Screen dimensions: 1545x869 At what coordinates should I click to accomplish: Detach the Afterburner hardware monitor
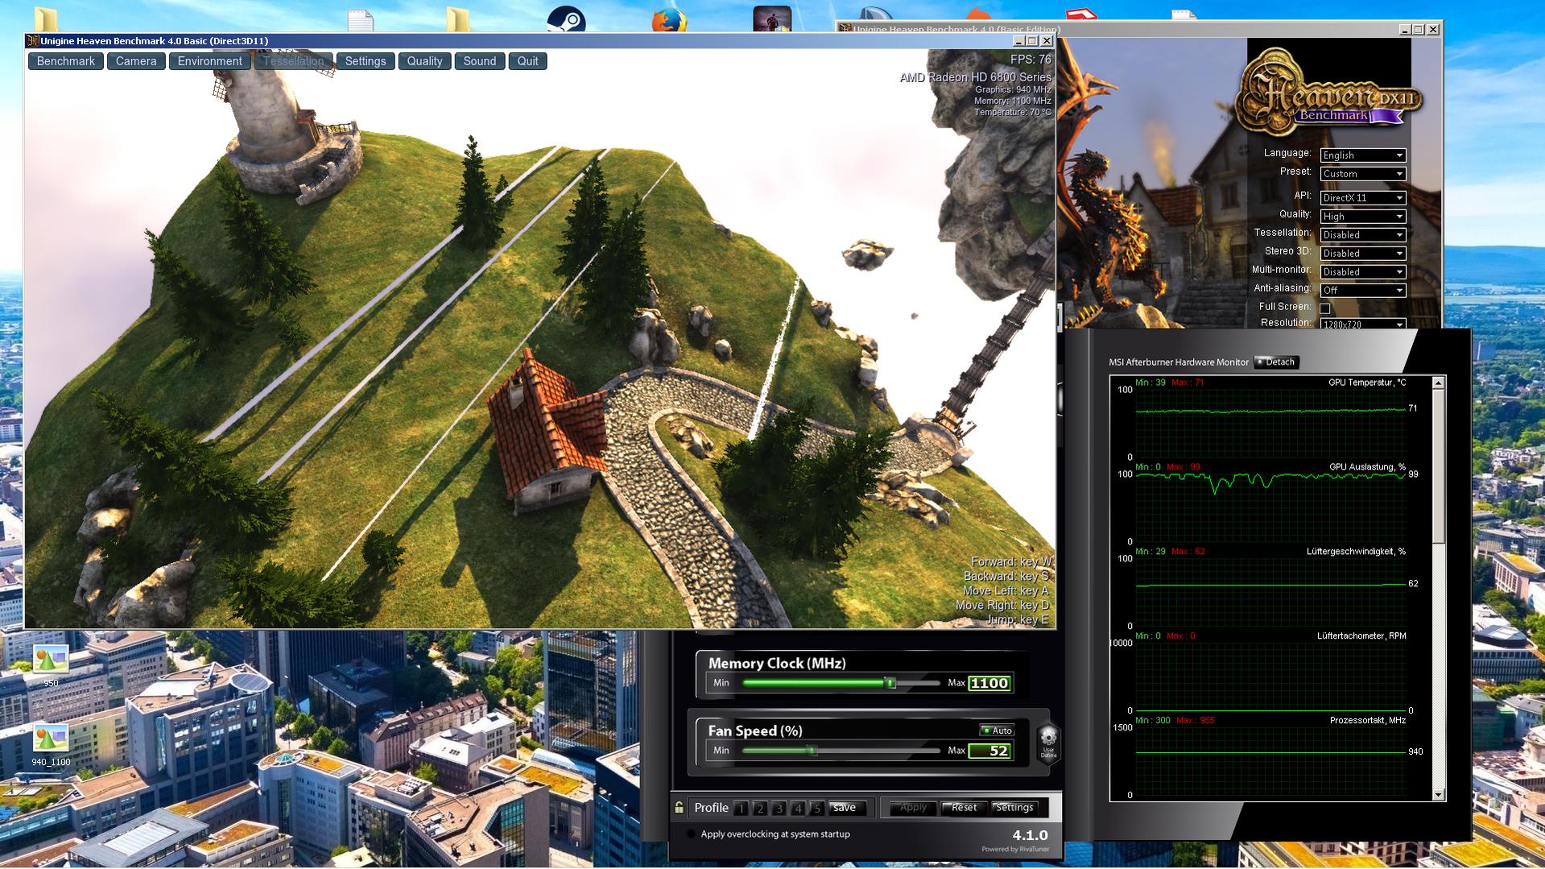(x=1277, y=362)
